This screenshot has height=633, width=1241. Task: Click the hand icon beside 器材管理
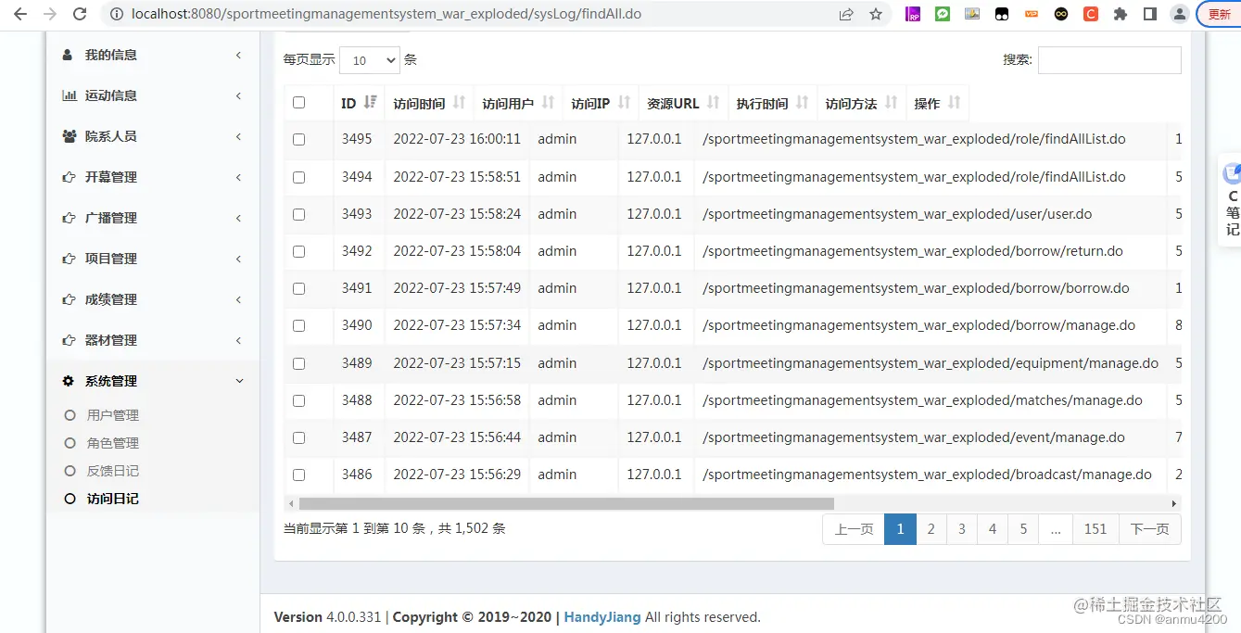tap(69, 340)
